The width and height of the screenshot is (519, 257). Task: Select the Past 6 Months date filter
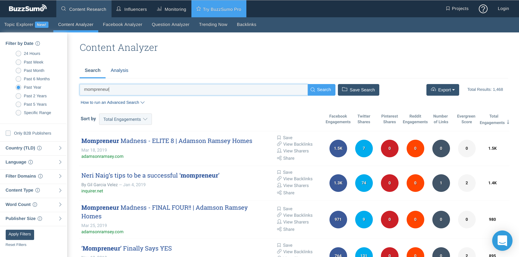[x=18, y=79]
